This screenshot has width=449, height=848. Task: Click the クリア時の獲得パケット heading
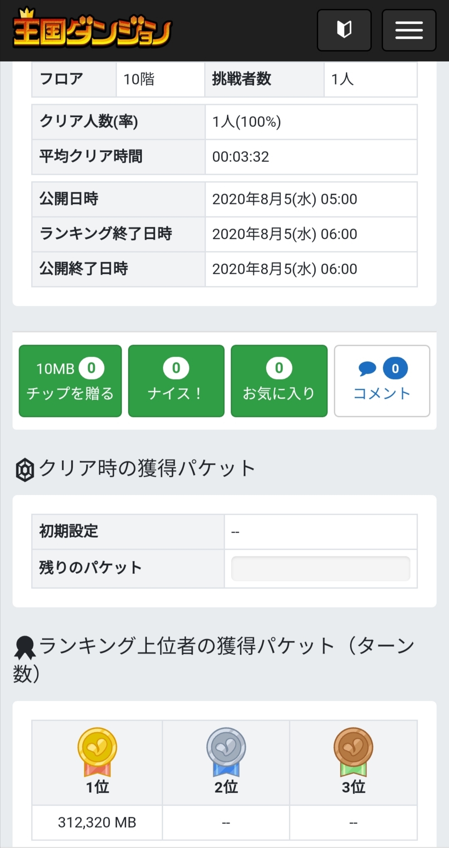(147, 469)
